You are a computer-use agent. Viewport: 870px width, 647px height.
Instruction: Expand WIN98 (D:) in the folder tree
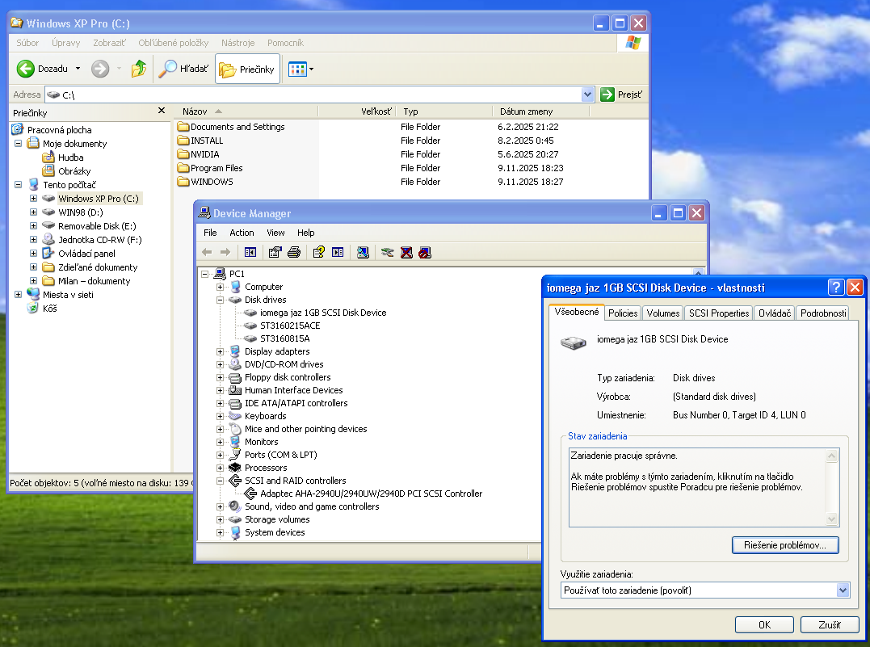tap(33, 212)
